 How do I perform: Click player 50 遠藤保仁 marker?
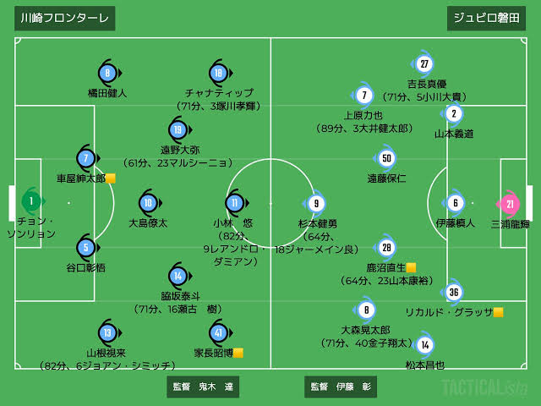(386, 158)
